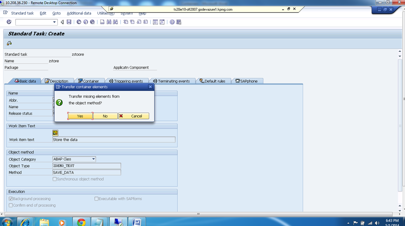
Task: Click the Back green arrow toolbar icon
Action: click(x=78, y=22)
